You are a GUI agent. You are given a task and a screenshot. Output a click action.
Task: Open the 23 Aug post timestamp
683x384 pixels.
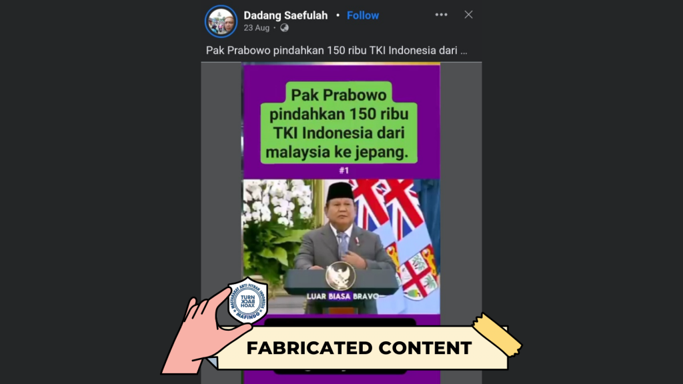[256, 28]
